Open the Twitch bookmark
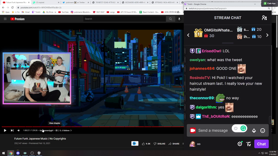Image resolution: width=278 pixels, height=156 pixels. click(36, 12)
